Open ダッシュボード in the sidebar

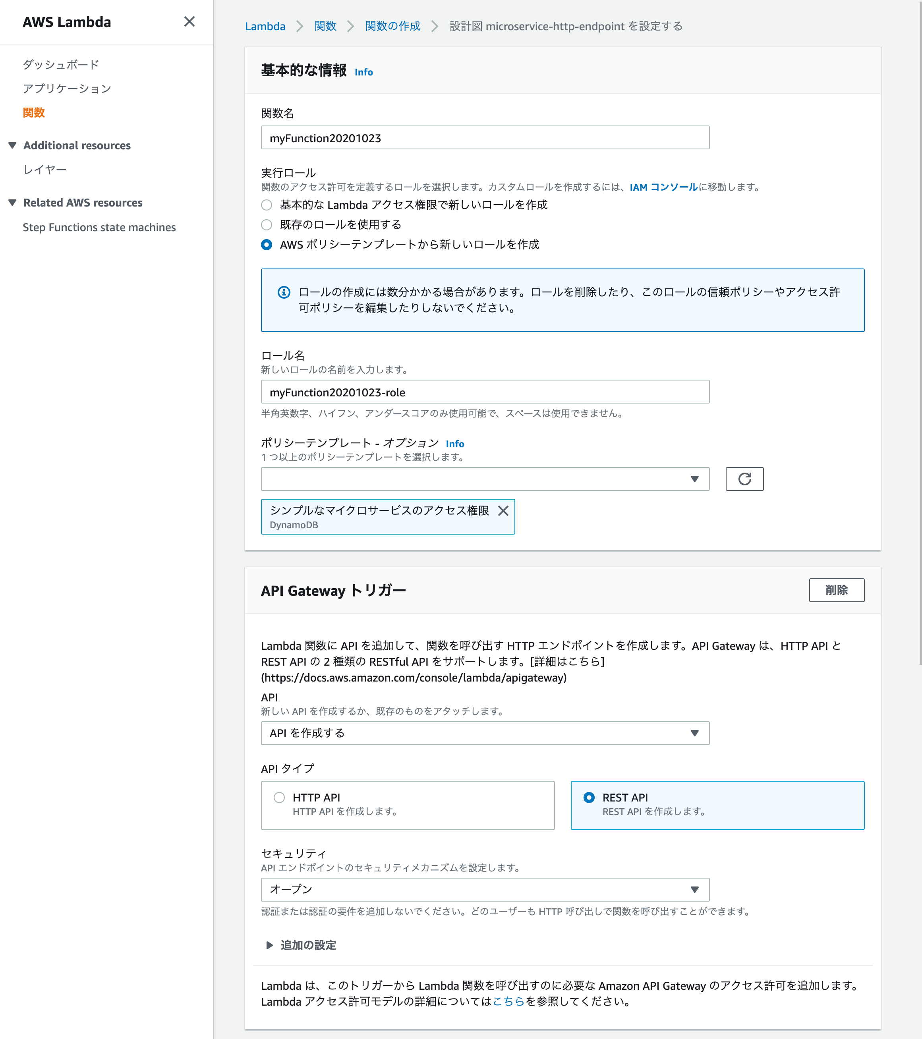point(61,65)
